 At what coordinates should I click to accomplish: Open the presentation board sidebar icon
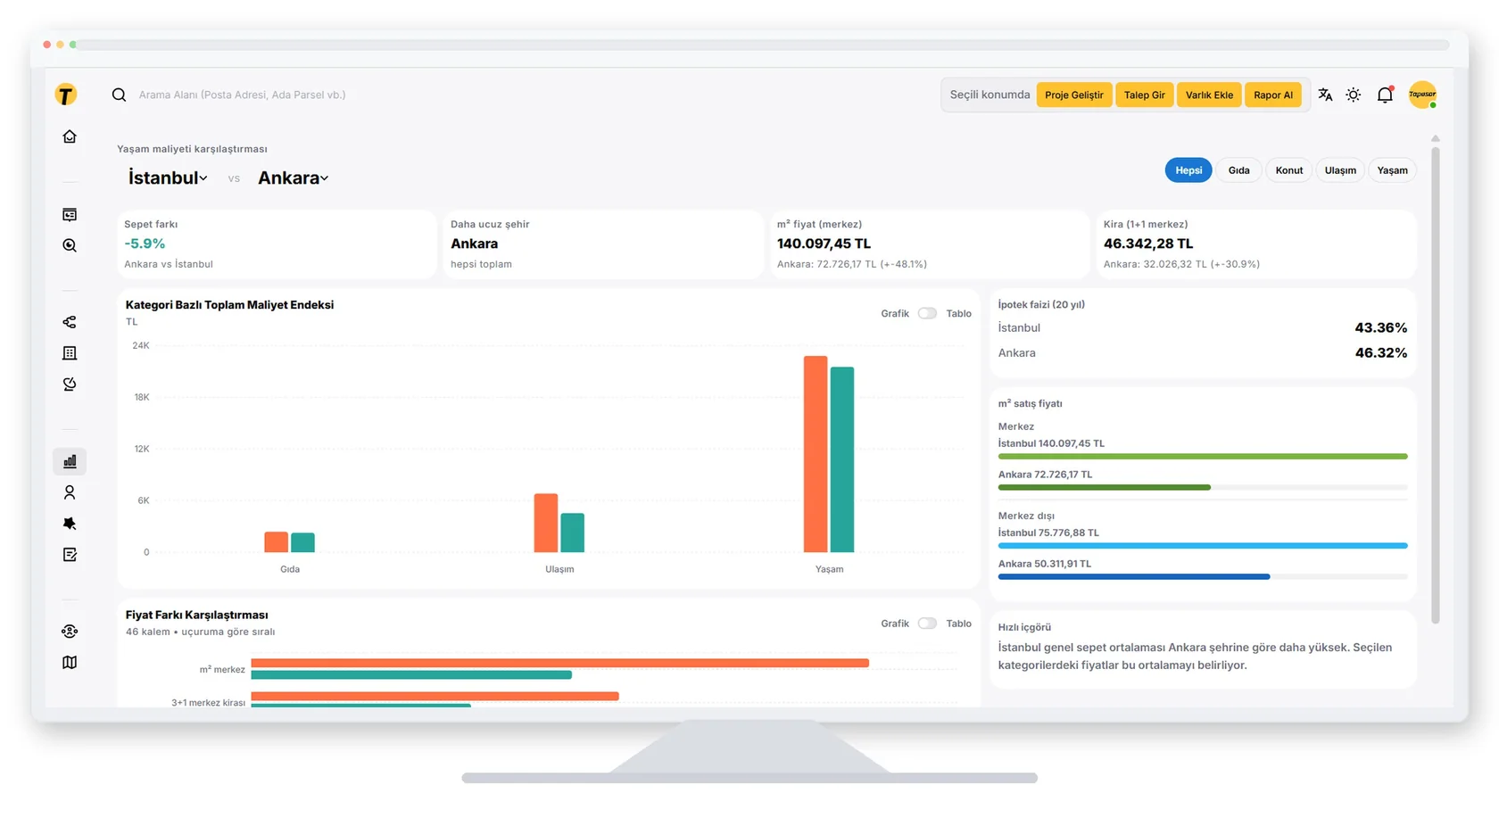tap(70, 215)
